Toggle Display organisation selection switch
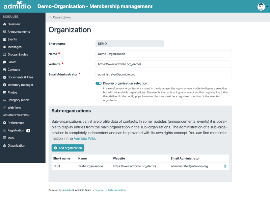 99,83
